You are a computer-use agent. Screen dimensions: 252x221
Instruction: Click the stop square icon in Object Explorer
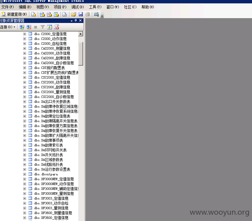(x=36, y=27)
